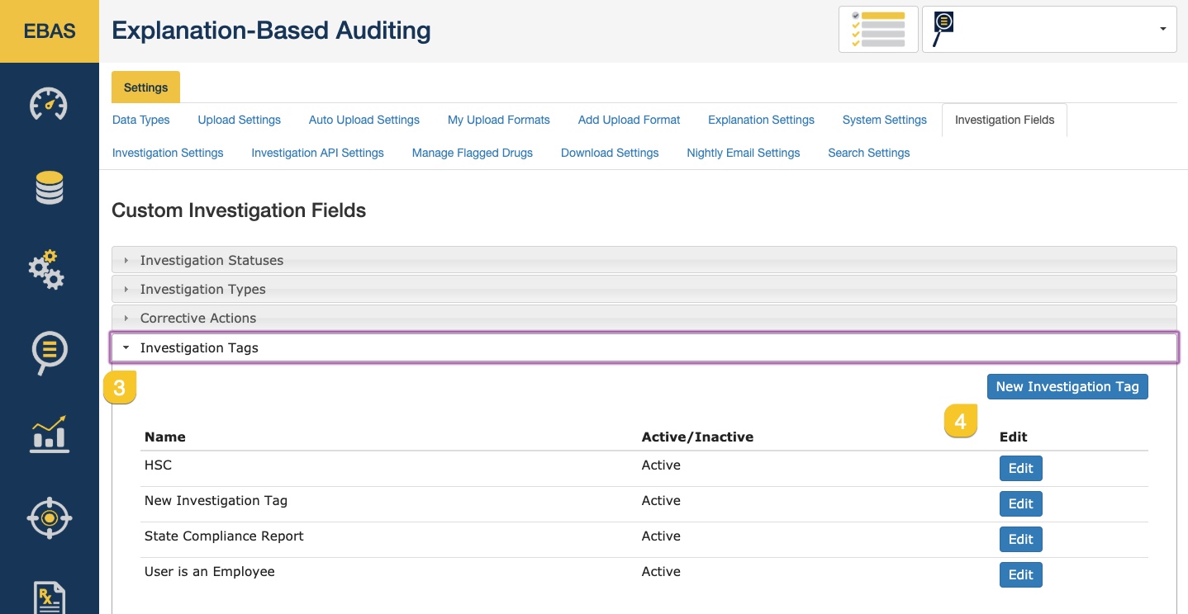The height and width of the screenshot is (614, 1188).
Task: Click the New Investigation Tag button
Action: coord(1067,386)
